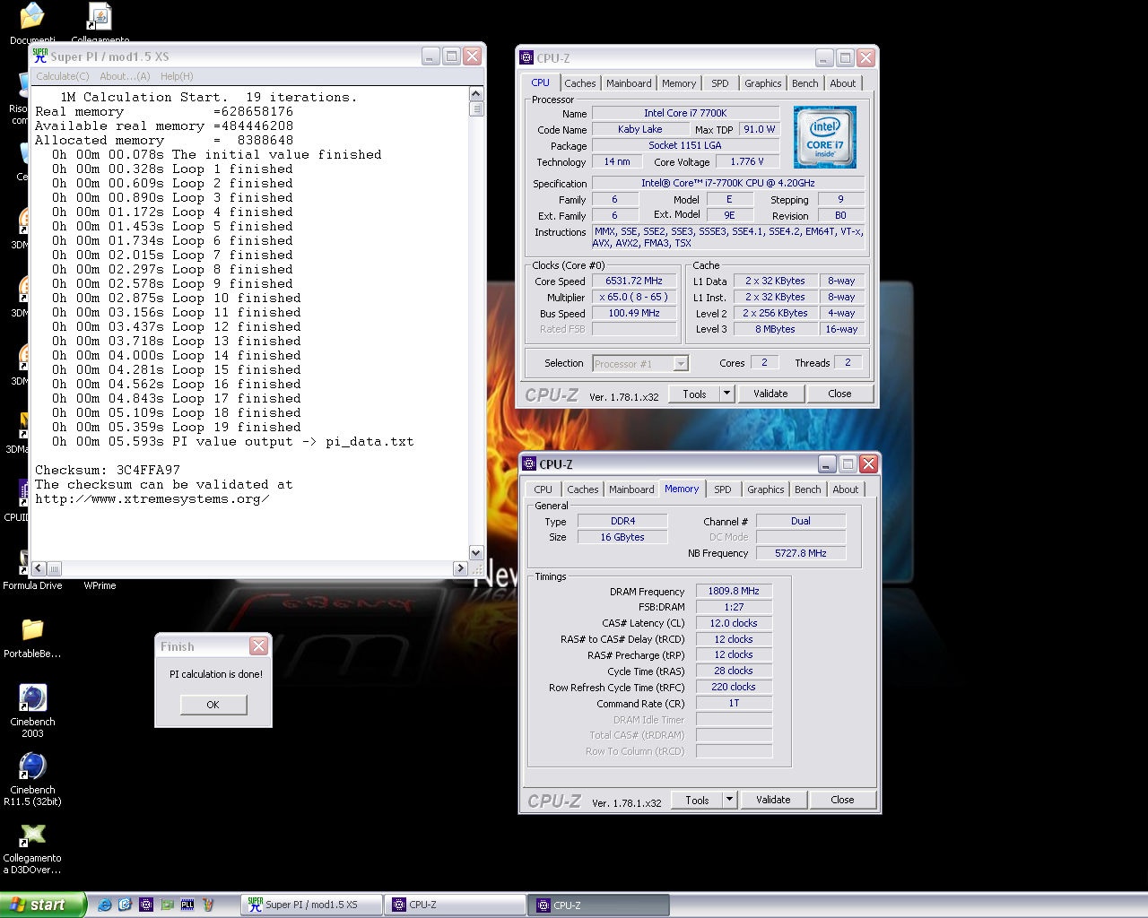
Task: Select SPD tab in upper CPU-Z window
Action: coord(720,83)
